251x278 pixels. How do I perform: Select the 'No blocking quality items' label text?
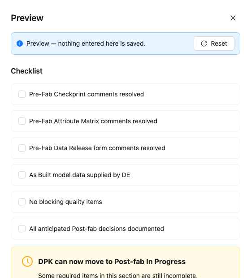coord(65,202)
